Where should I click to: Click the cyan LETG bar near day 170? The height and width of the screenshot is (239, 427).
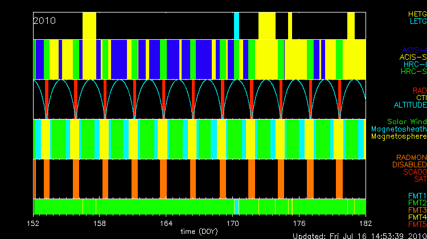pos(236,25)
